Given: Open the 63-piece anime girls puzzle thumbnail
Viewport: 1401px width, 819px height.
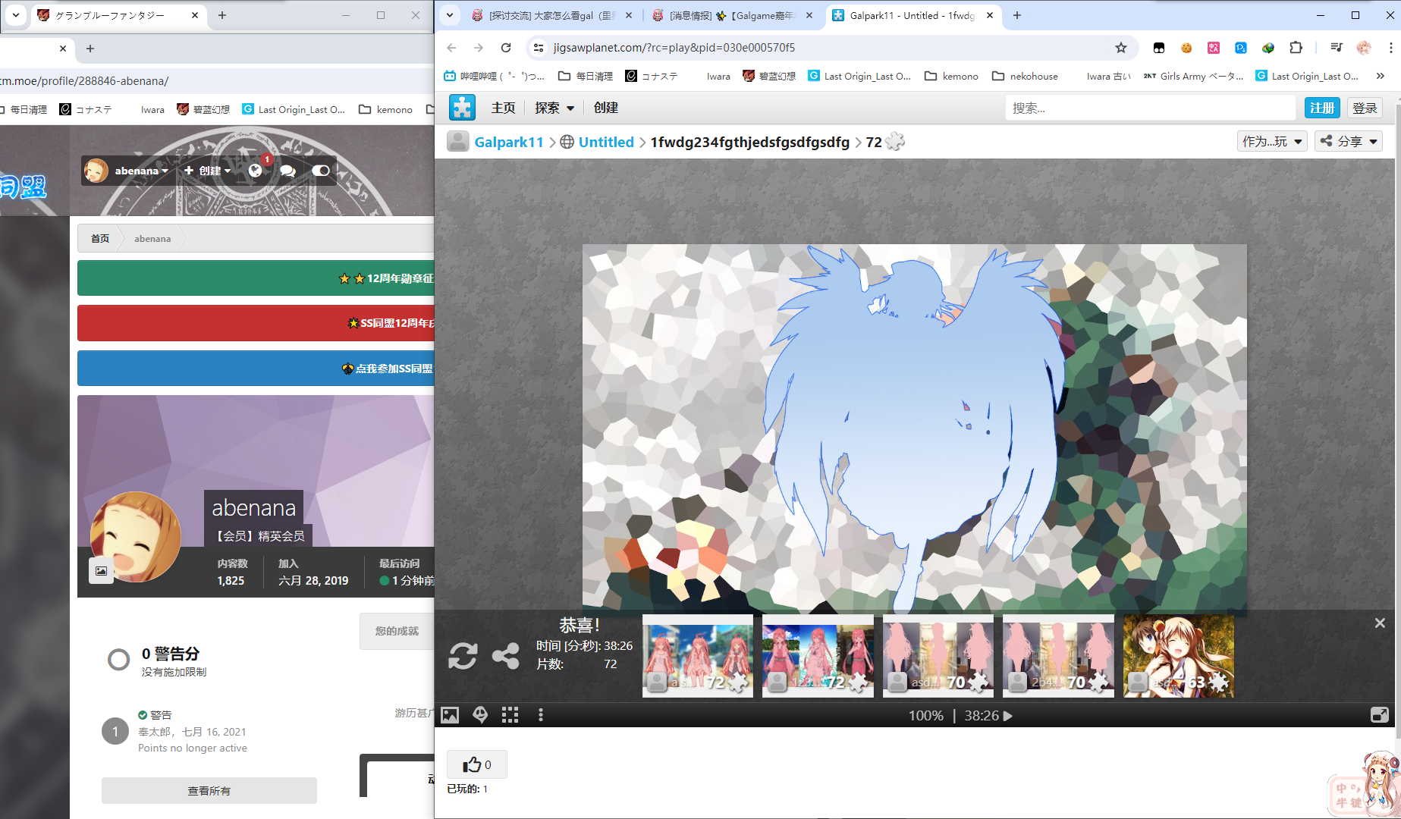Looking at the screenshot, I should tap(1179, 656).
